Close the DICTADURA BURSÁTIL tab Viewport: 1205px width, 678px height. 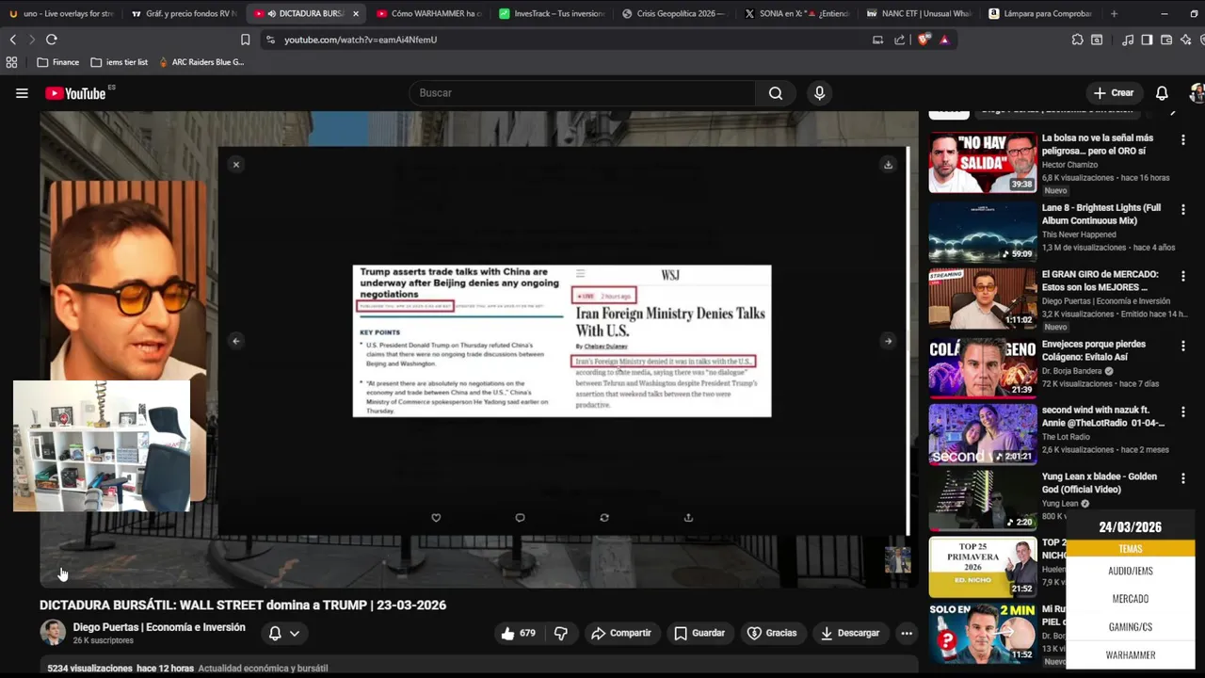(x=355, y=14)
